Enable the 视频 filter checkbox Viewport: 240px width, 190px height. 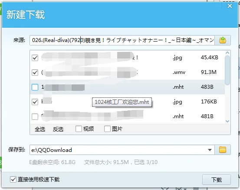pyautogui.click(x=79, y=129)
